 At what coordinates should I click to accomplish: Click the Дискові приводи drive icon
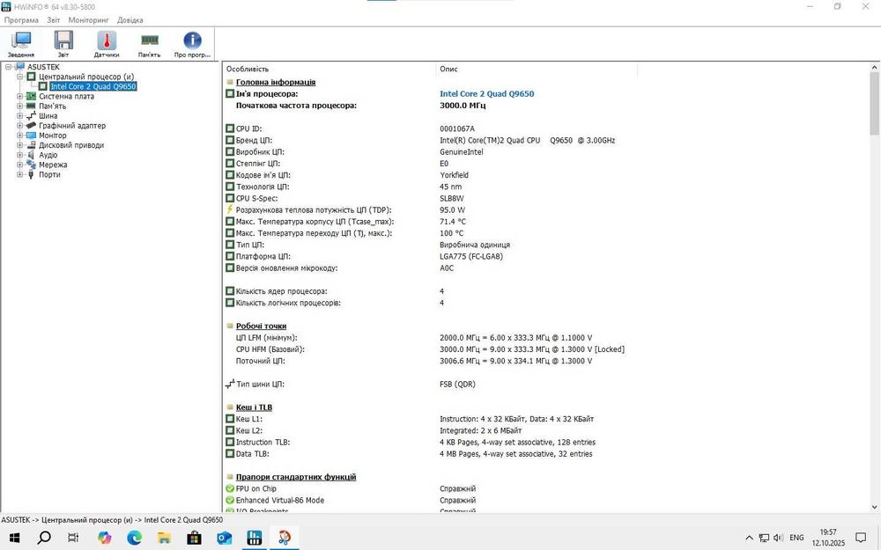32,145
